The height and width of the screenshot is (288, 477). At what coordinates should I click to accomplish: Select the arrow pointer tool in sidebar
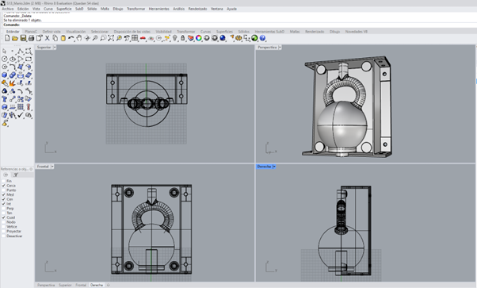click(x=5, y=51)
